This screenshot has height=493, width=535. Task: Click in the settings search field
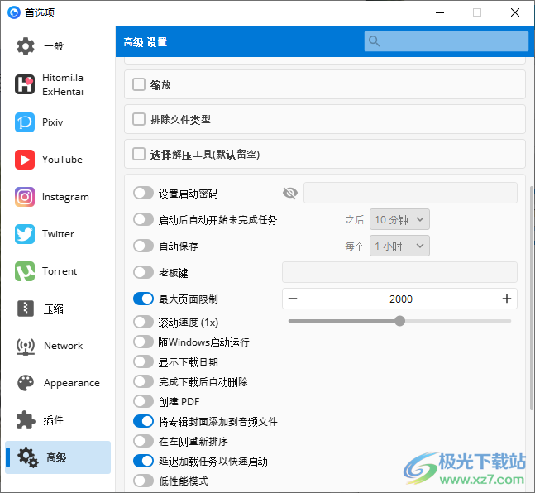coord(447,41)
